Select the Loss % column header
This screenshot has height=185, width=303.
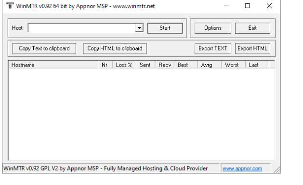pos(124,65)
